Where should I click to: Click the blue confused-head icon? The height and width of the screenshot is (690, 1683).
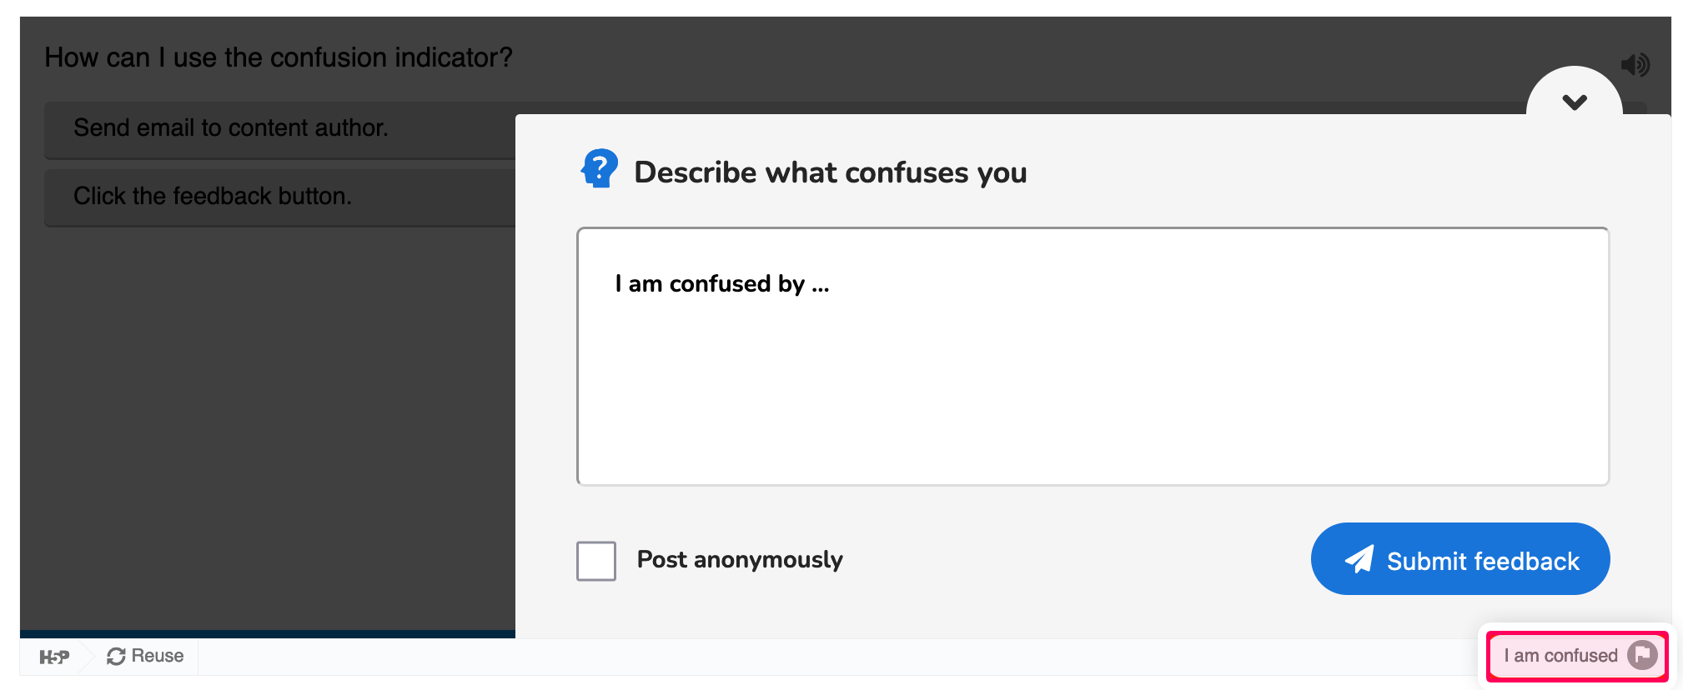coord(598,168)
